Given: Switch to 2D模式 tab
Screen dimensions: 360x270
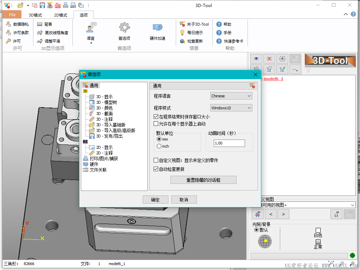Looking at the screenshot, I should 60,15.
